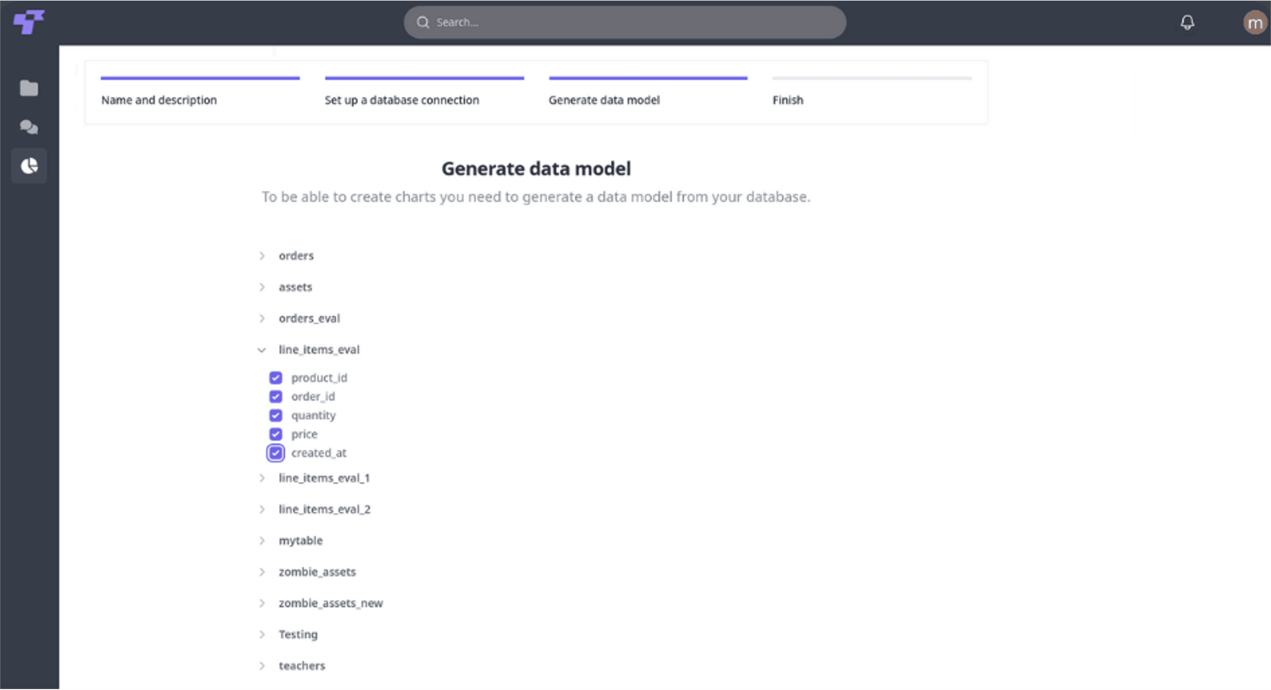Image resolution: width=1271 pixels, height=690 pixels.
Task: Select the pie chart sidebar icon
Action: 29,166
